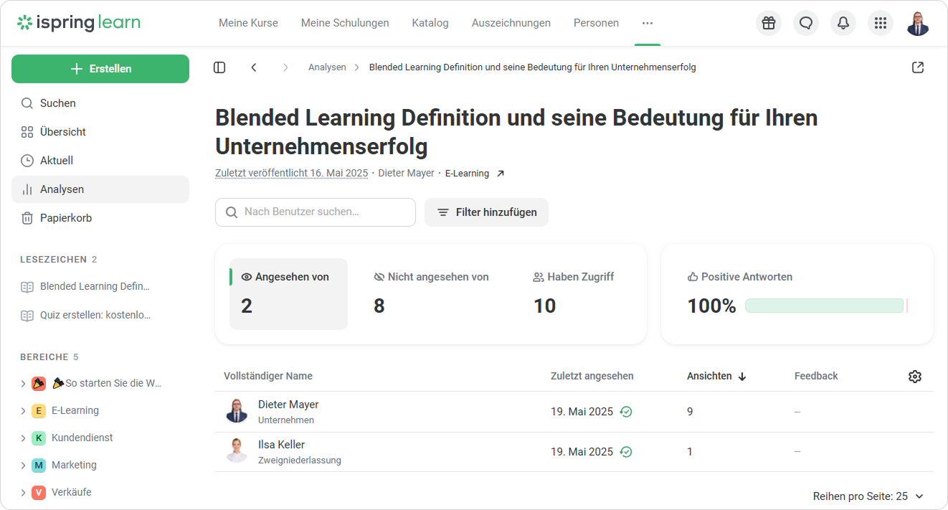Sort by Vollständiger Name column
The image size is (948, 510).
point(268,376)
